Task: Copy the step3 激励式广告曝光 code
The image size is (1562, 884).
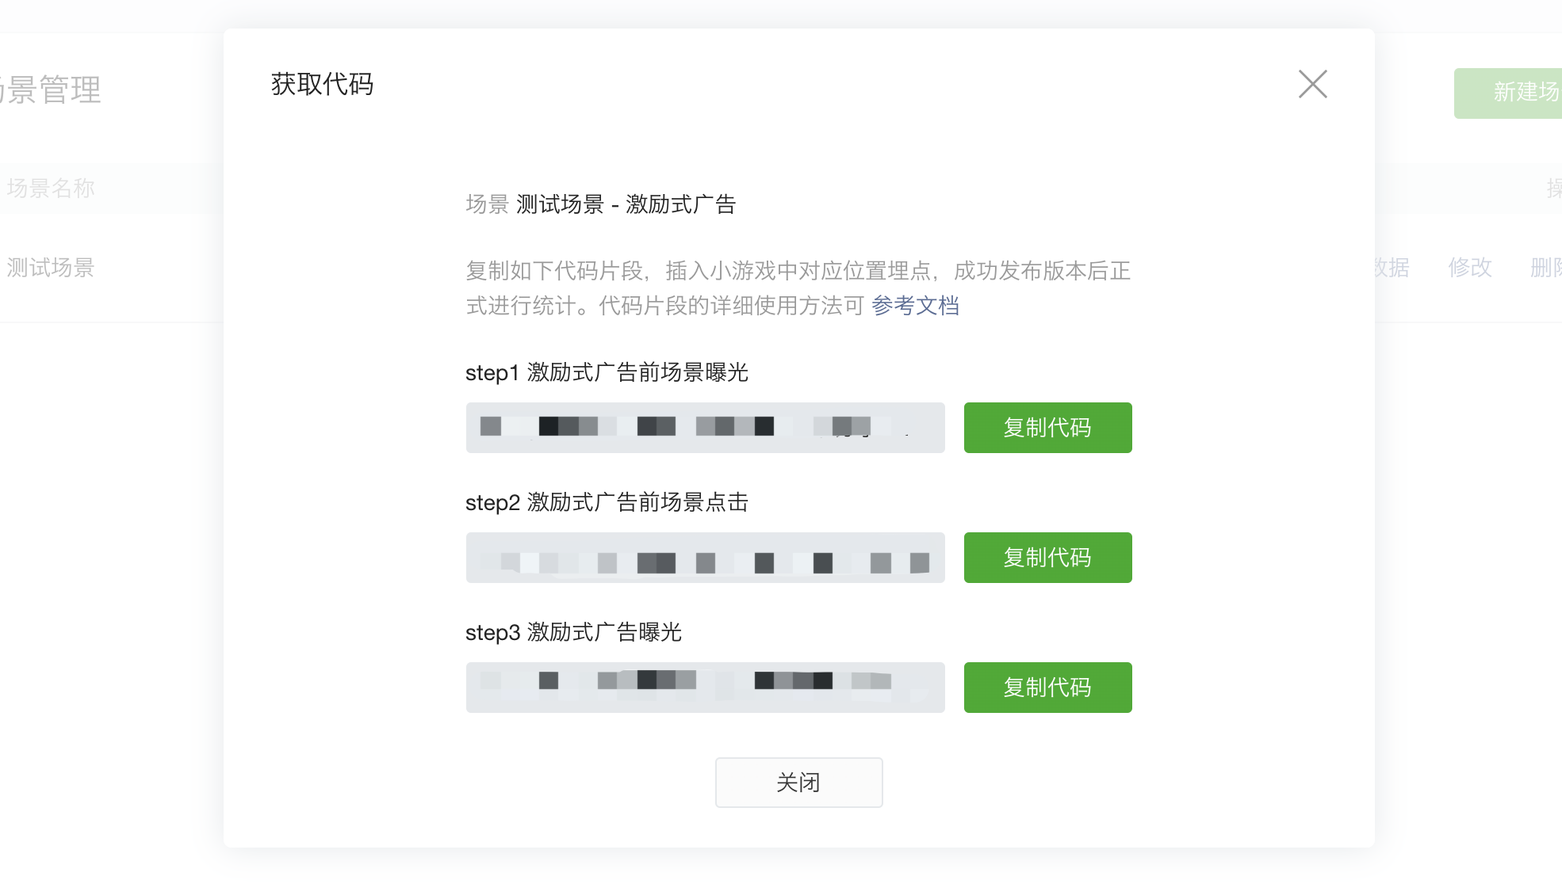Action: (1047, 688)
